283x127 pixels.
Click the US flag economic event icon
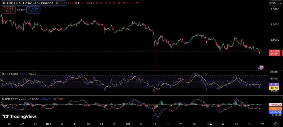[x=261, y=67]
